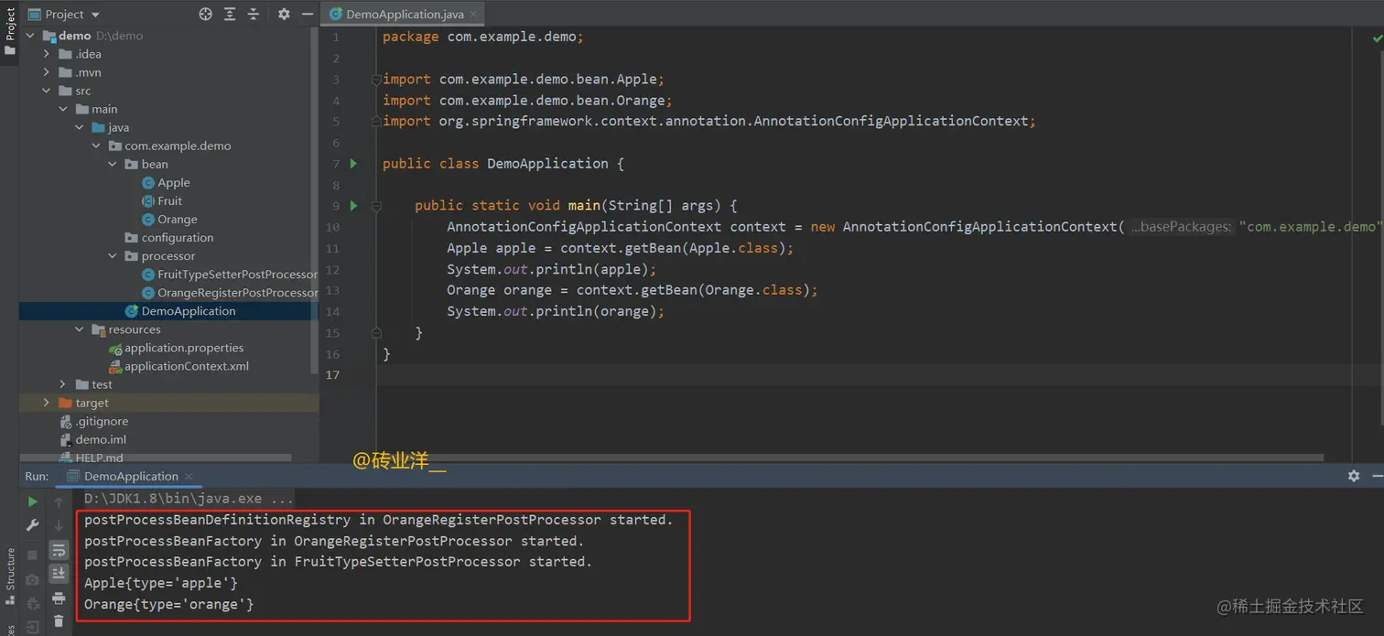This screenshot has height=636, width=1384.
Task: Open applicationContext.xml file
Action: (178, 366)
